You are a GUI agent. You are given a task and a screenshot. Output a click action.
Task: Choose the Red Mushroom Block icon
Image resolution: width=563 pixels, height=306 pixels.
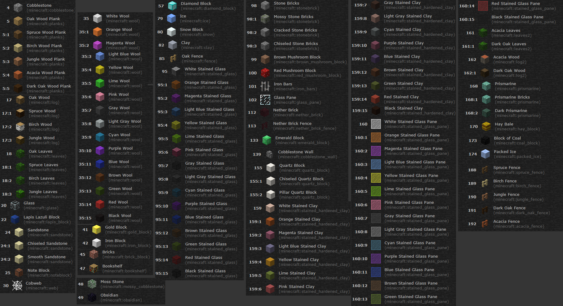(265, 73)
